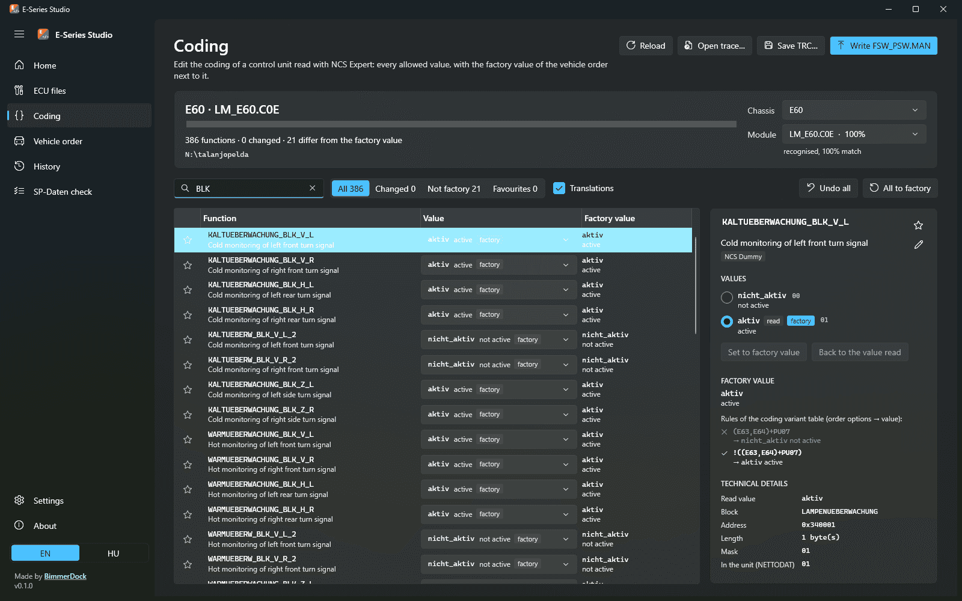
Task: Click the Reload button
Action: (646, 46)
